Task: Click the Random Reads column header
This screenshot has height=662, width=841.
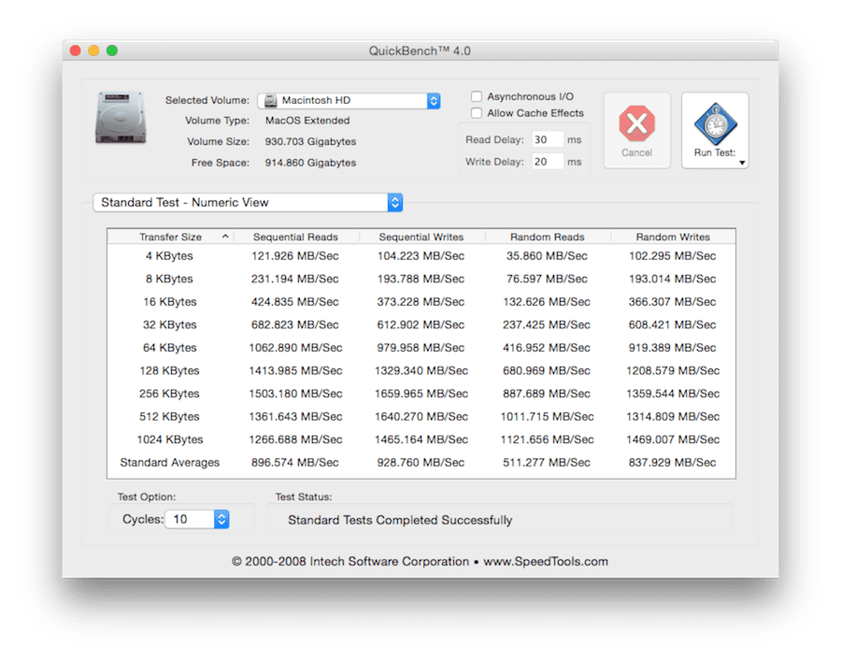Action: [x=548, y=237]
